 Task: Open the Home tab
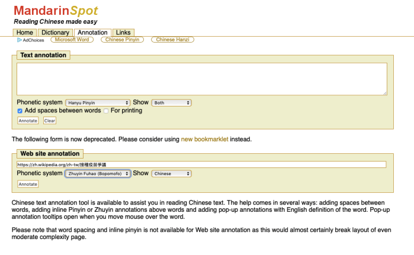(x=25, y=33)
